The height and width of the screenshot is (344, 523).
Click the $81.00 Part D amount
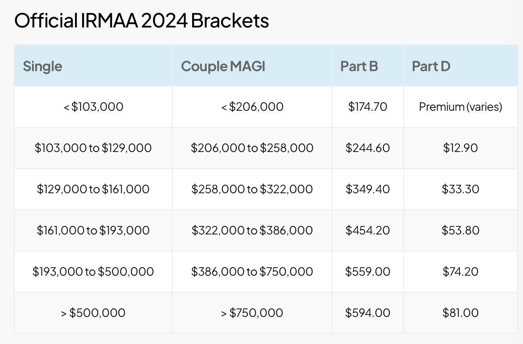pos(460,313)
